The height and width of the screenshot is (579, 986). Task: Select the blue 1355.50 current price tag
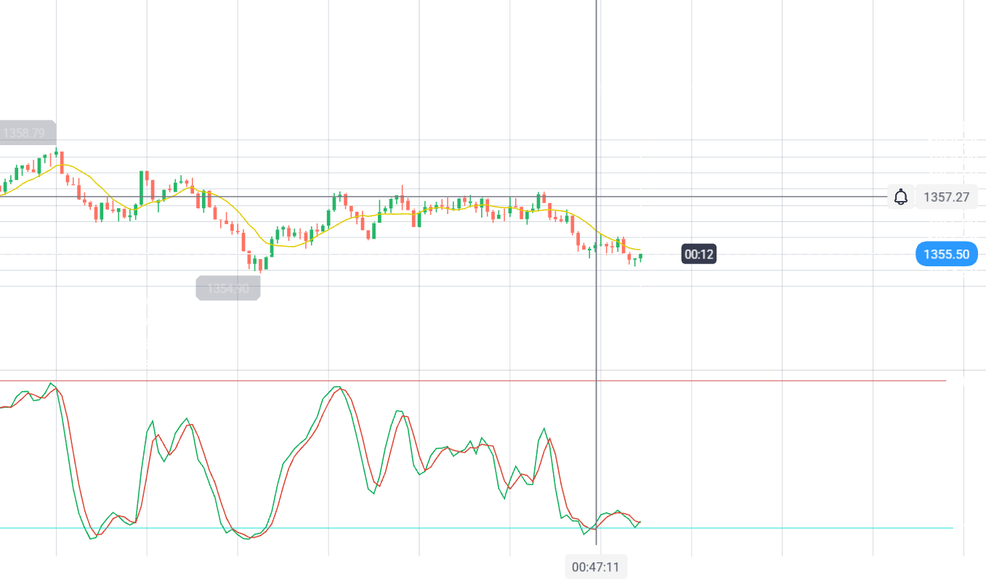coord(947,254)
